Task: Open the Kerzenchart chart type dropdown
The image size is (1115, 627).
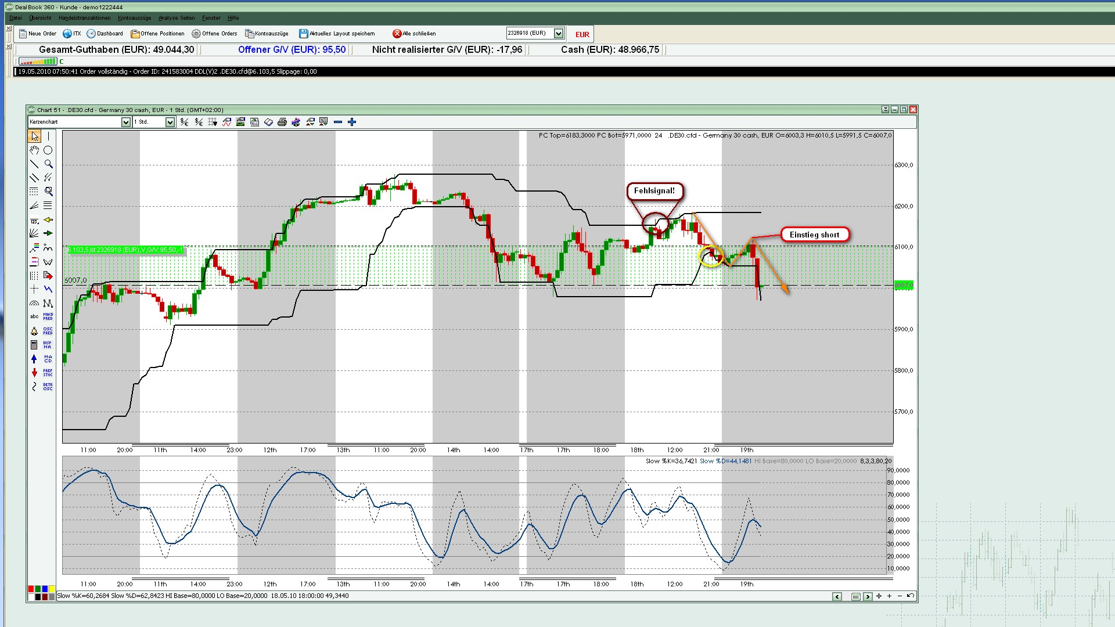Action: [125, 122]
